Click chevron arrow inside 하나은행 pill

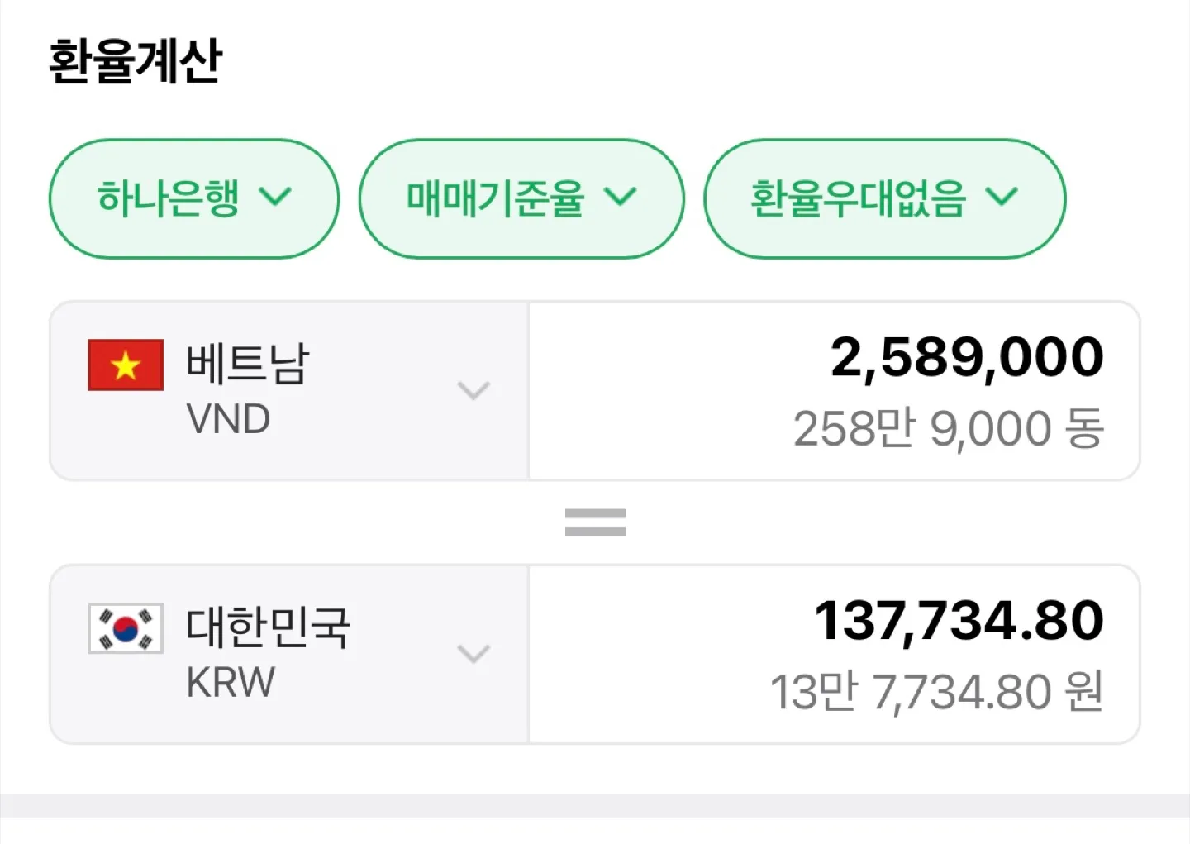coord(275,197)
